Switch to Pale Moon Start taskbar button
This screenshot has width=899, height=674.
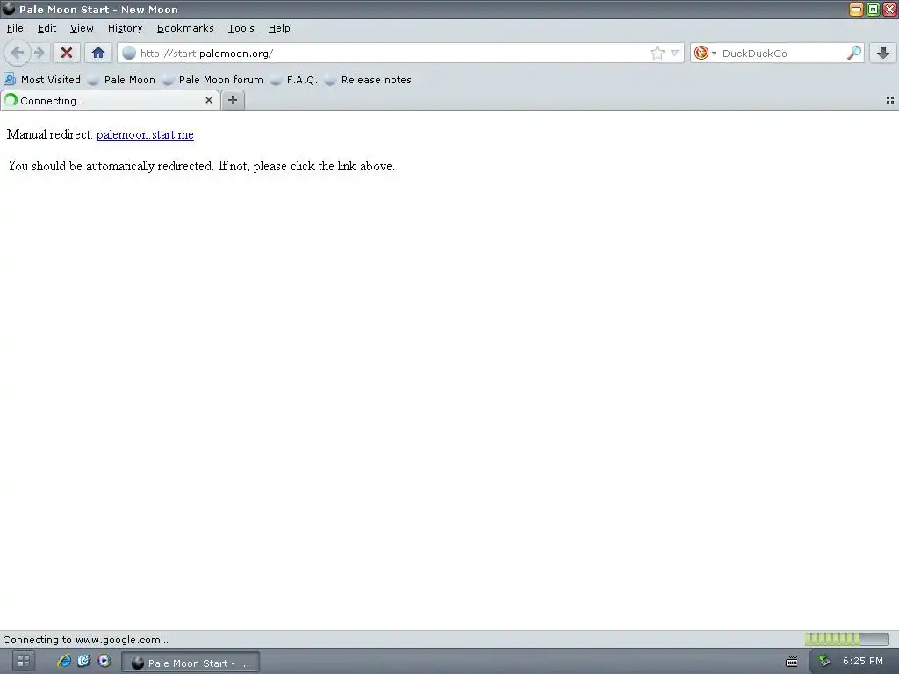click(191, 663)
